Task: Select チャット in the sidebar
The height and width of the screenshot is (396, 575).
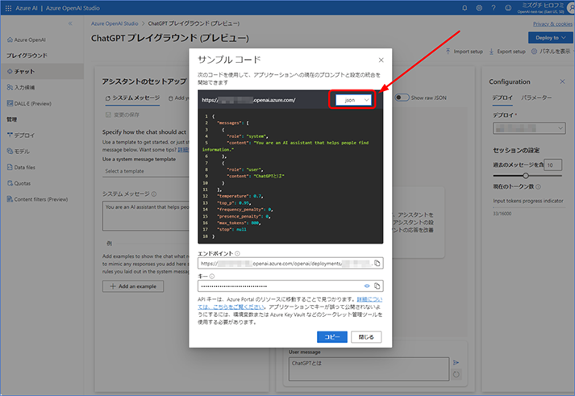Action: pos(42,72)
